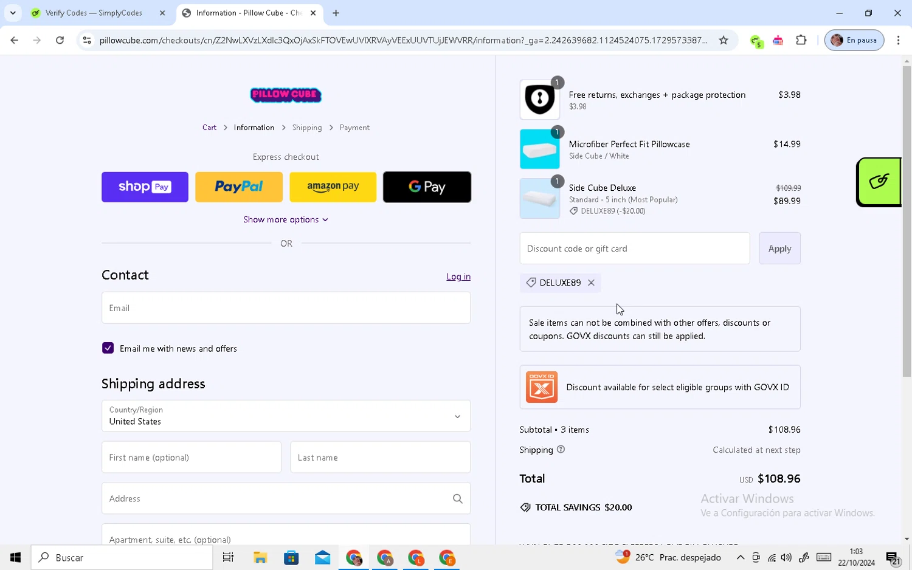Open the notification center icon
The width and height of the screenshot is (912, 570).
click(x=893, y=558)
